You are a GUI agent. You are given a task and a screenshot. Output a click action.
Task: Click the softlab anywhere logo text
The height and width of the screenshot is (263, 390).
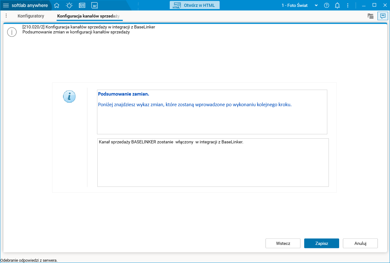tap(30, 5)
